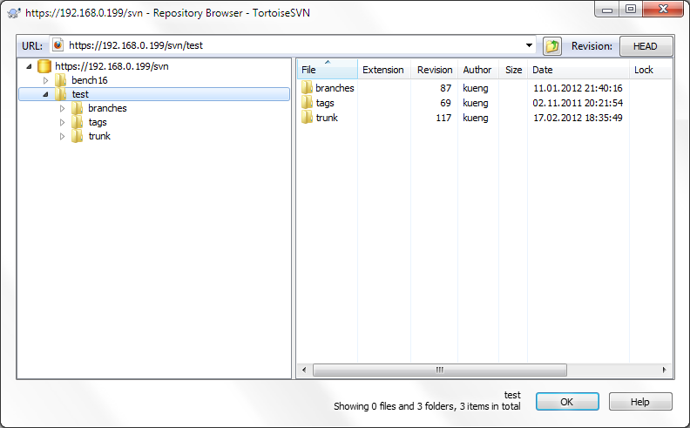Expand the bench16 tree node
This screenshot has height=428, width=690.
pyautogui.click(x=46, y=80)
